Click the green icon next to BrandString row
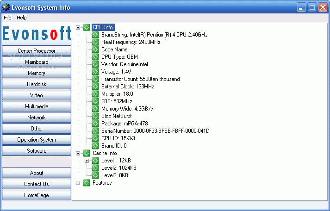Image resolution: width=330 pixels, height=211 pixels. tap(95, 35)
